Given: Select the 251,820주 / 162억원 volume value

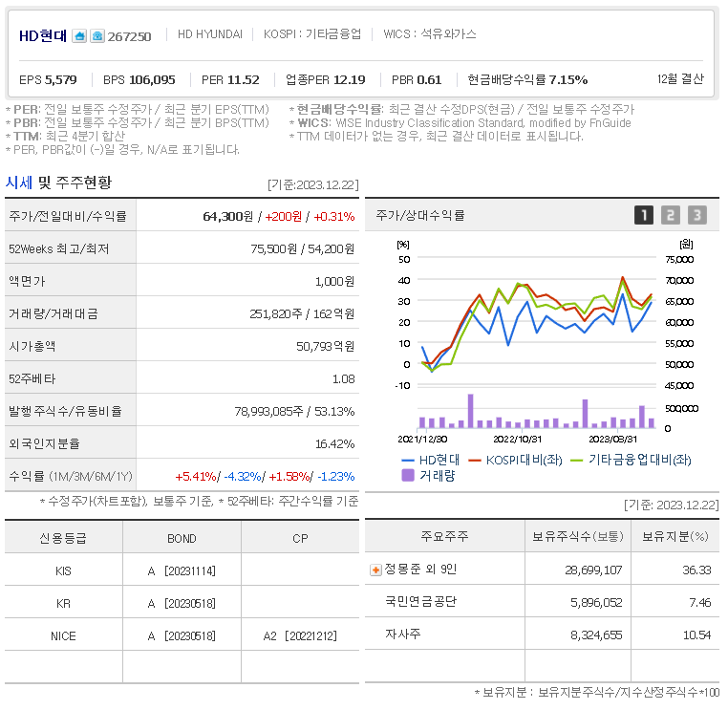Looking at the screenshot, I should pos(302,313).
